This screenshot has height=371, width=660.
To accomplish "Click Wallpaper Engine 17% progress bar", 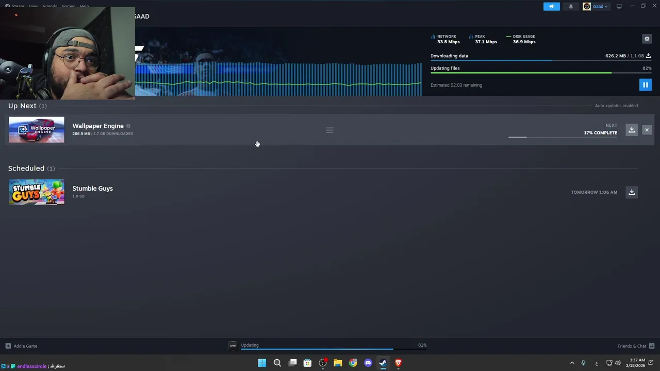I will (563, 138).
